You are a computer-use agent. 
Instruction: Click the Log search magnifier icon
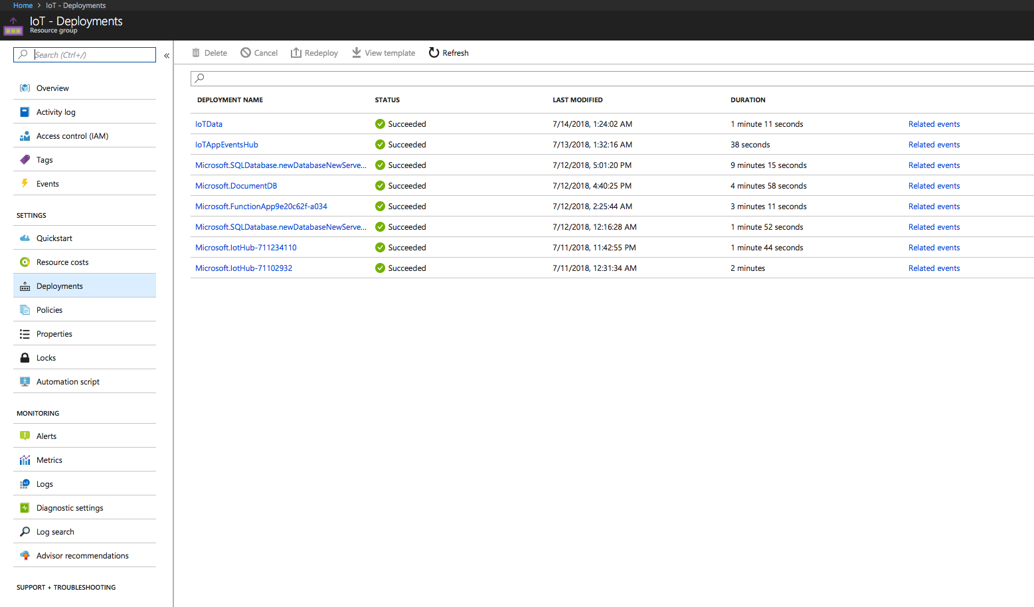coord(25,532)
